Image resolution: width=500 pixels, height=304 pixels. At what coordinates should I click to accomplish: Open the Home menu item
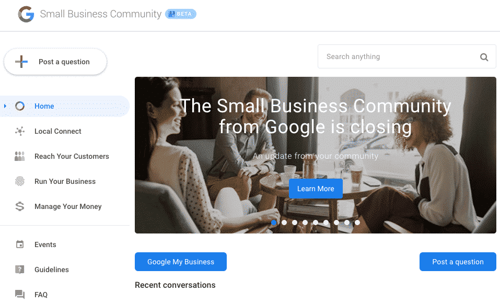(65, 106)
